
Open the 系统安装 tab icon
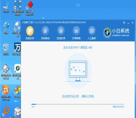(x=30, y=31)
